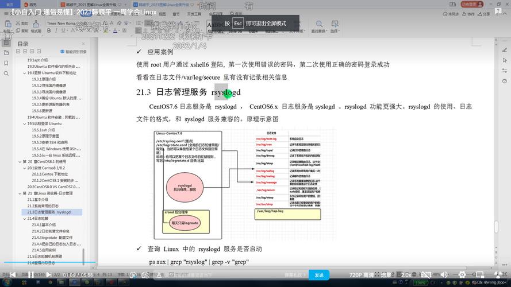Image resolution: width=511 pixels, height=287 pixels.
Task: Click the 剪切 cut scissors icon
Action: coord(22,24)
